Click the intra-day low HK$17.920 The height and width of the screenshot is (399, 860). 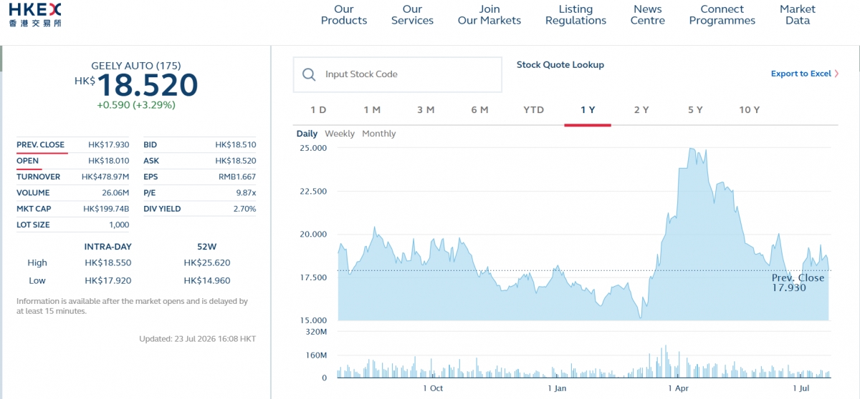tap(107, 280)
